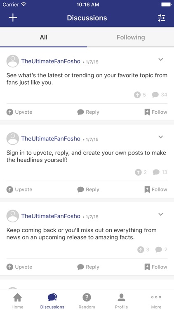Expand the first post's chevron menu
This screenshot has width=174, height=310.
[x=161, y=59]
